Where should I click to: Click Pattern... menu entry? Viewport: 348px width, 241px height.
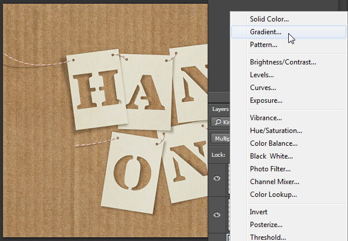click(263, 45)
